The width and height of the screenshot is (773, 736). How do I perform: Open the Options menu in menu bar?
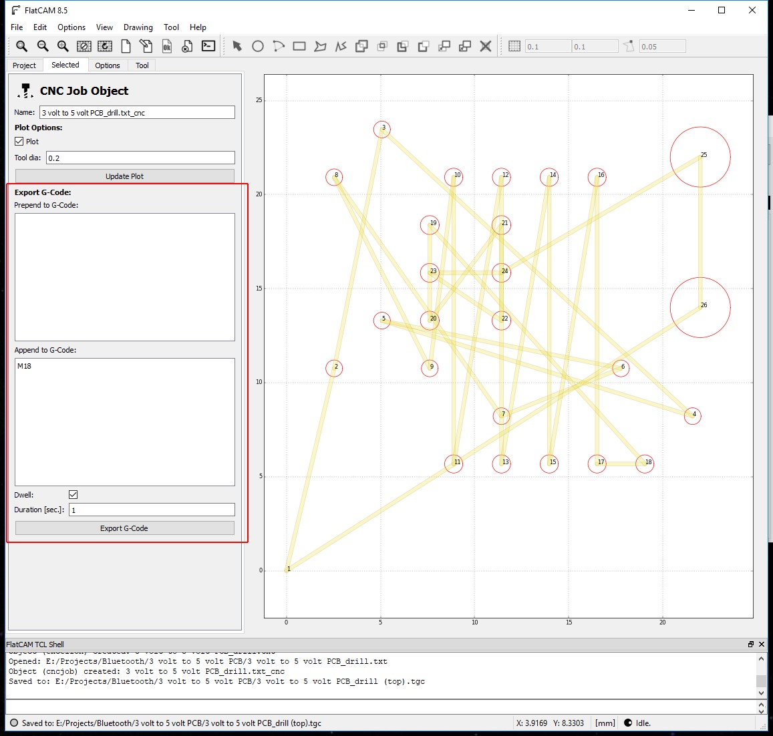click(71, 27)
